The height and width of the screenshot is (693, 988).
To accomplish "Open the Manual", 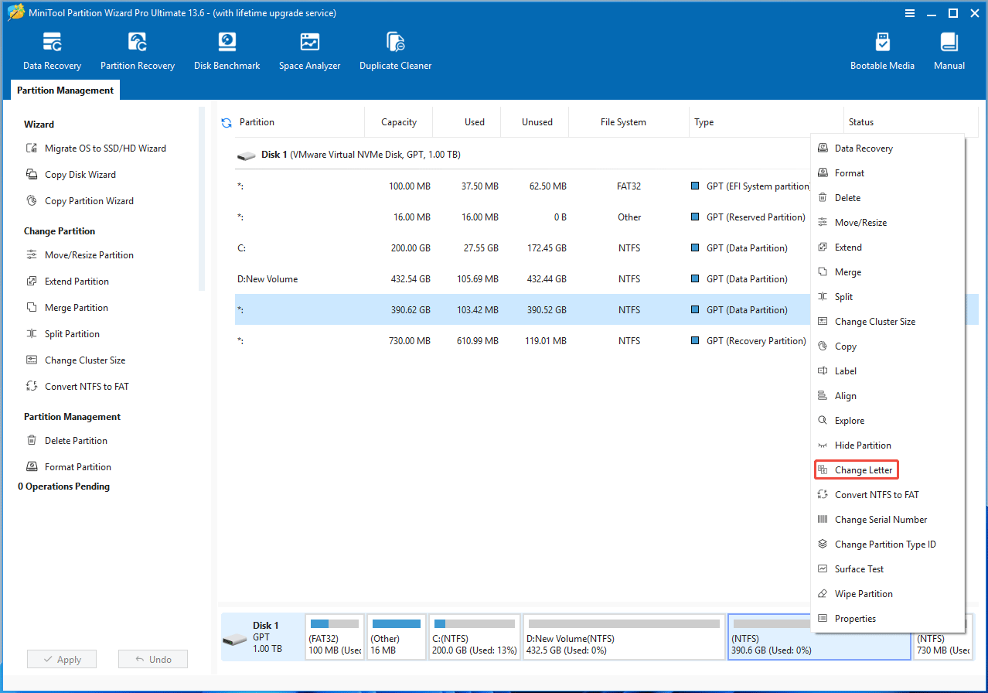I will pos(949,52).
